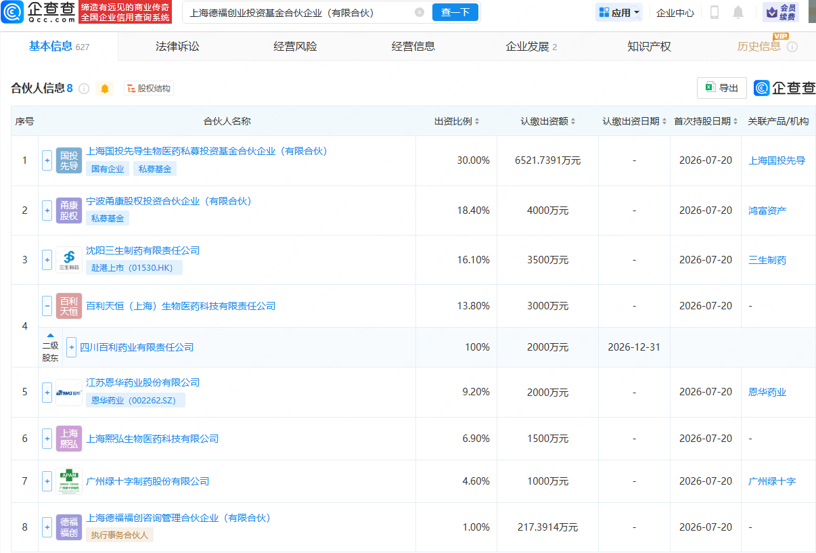Click the 导出 export button
Viewport: 816px width, 553px height.
tap(722, 88)
